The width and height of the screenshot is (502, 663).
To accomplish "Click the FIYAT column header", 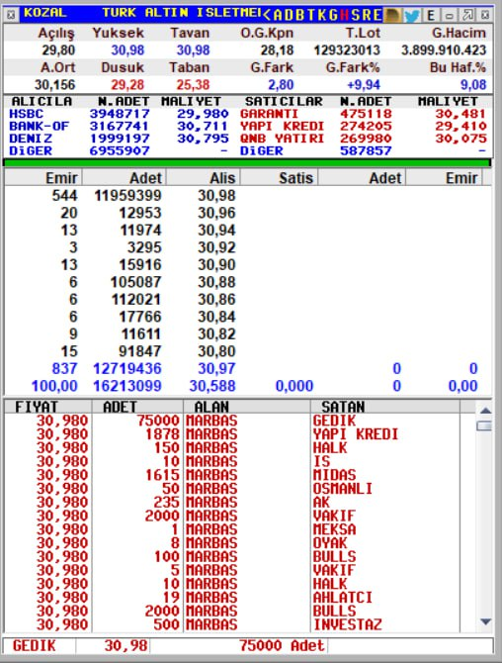I will tap(37, 407).
